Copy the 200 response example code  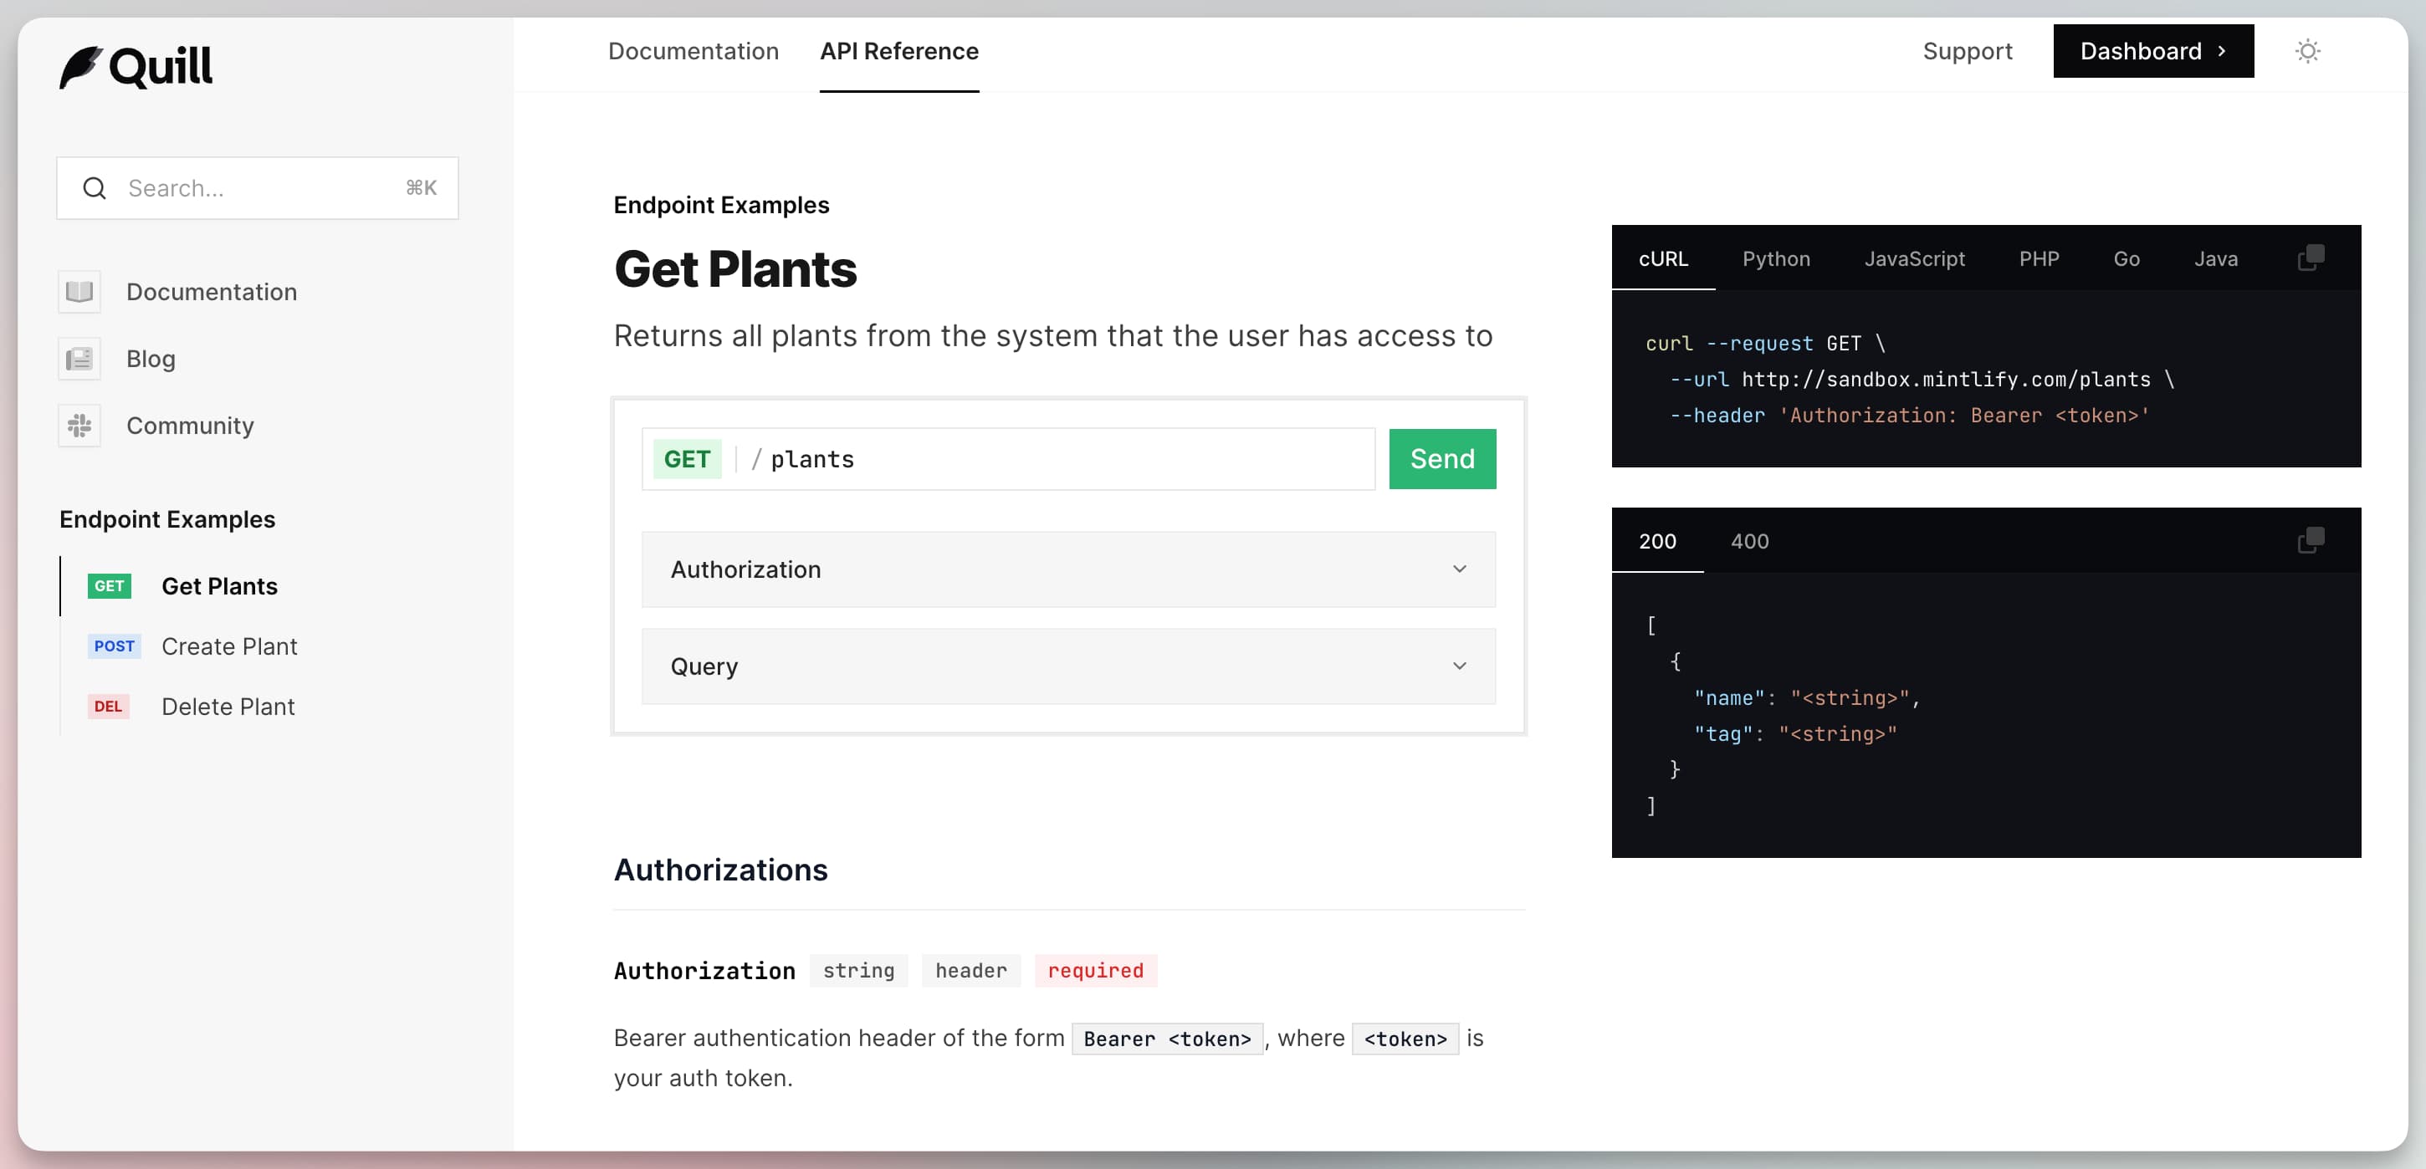point(2311,540)
